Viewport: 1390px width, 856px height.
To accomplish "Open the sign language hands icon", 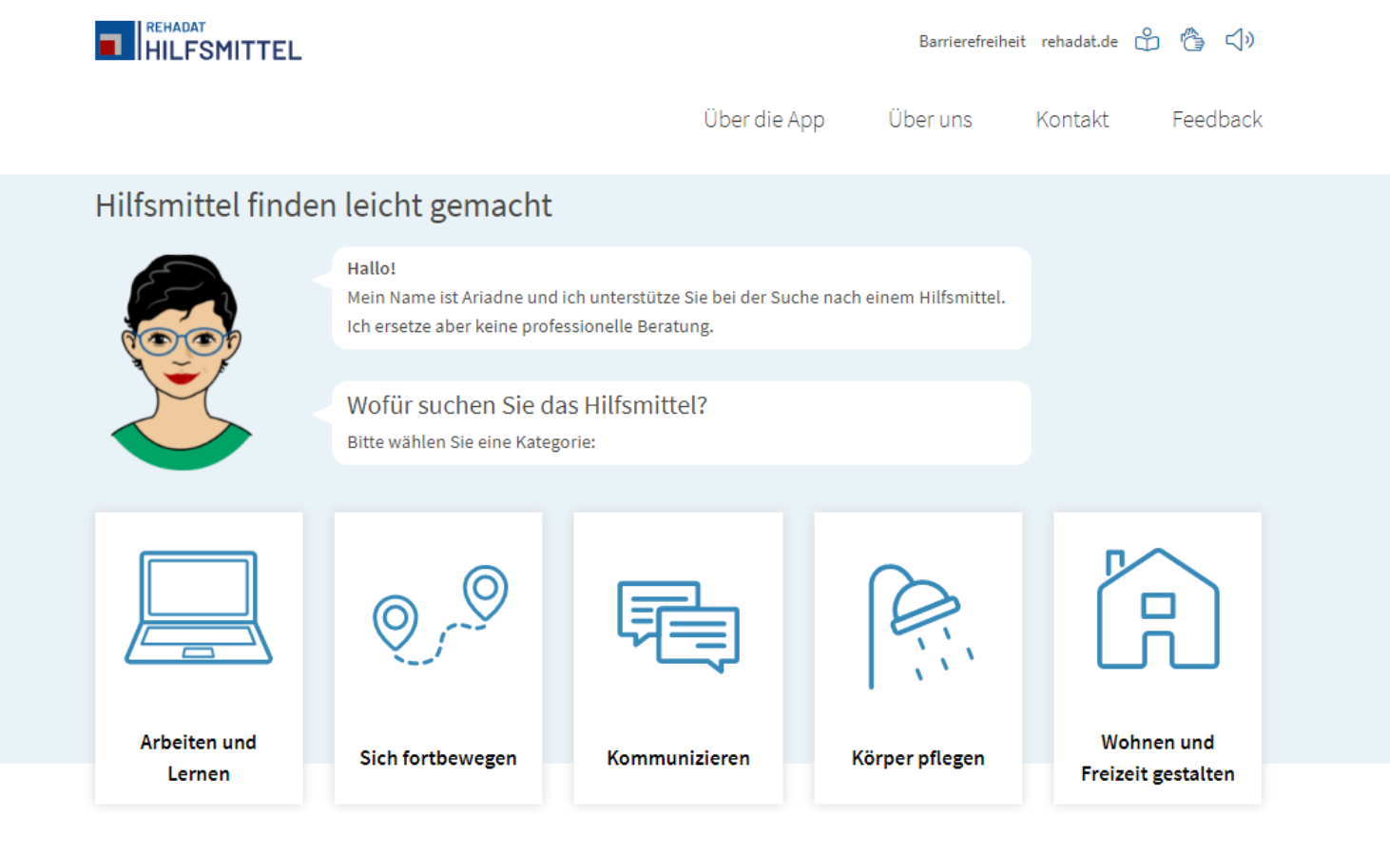I will [1192, 40].
